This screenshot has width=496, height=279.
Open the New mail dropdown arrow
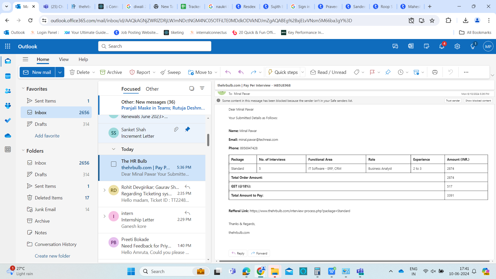(60, 72)
